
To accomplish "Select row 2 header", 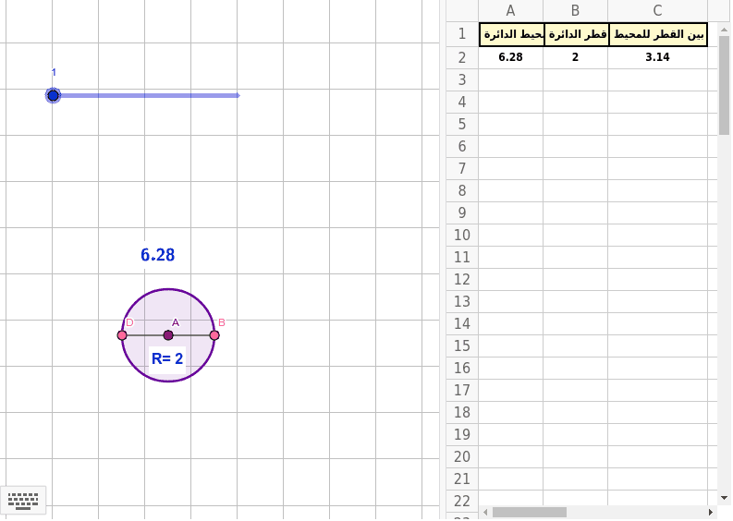I will click(462, 57).
